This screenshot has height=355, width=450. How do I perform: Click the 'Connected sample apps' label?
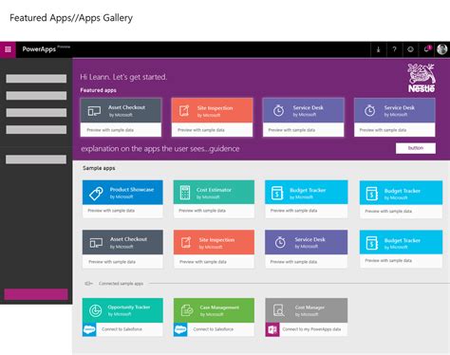click(121, 284)
